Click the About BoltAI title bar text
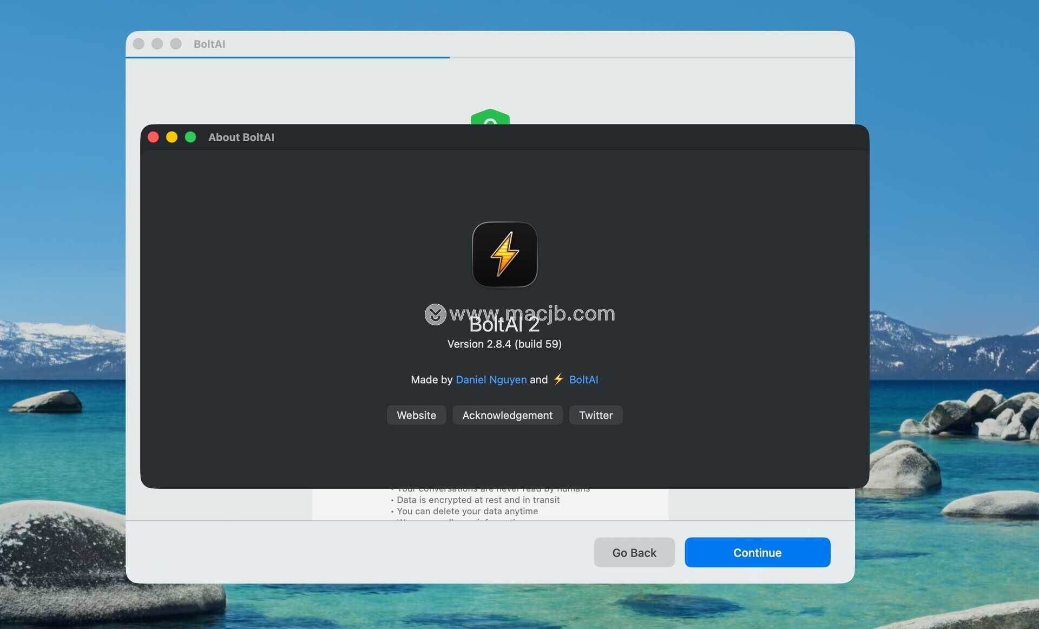The width and height of the screenshot is (1039, 629). pos(241,137)
